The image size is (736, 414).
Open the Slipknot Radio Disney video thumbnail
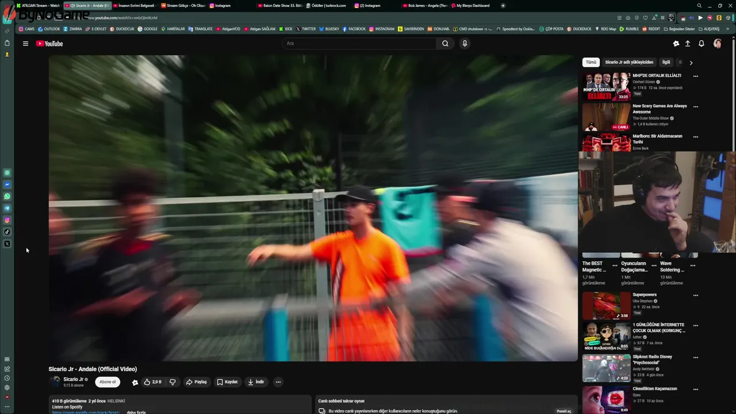pyautogui.click(x=606, y=368)
